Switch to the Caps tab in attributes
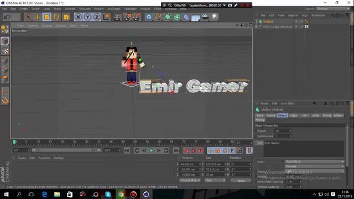This screenshot has width=354, height=199. tap(294, 116)
